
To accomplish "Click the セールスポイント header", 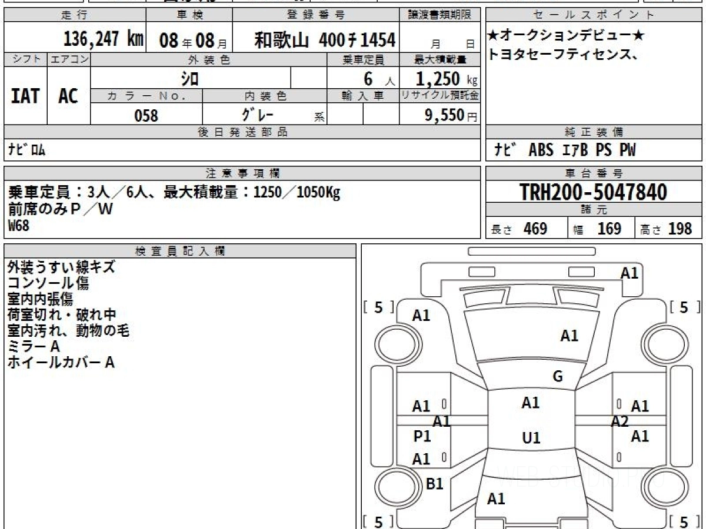I will tap(594, 15).
